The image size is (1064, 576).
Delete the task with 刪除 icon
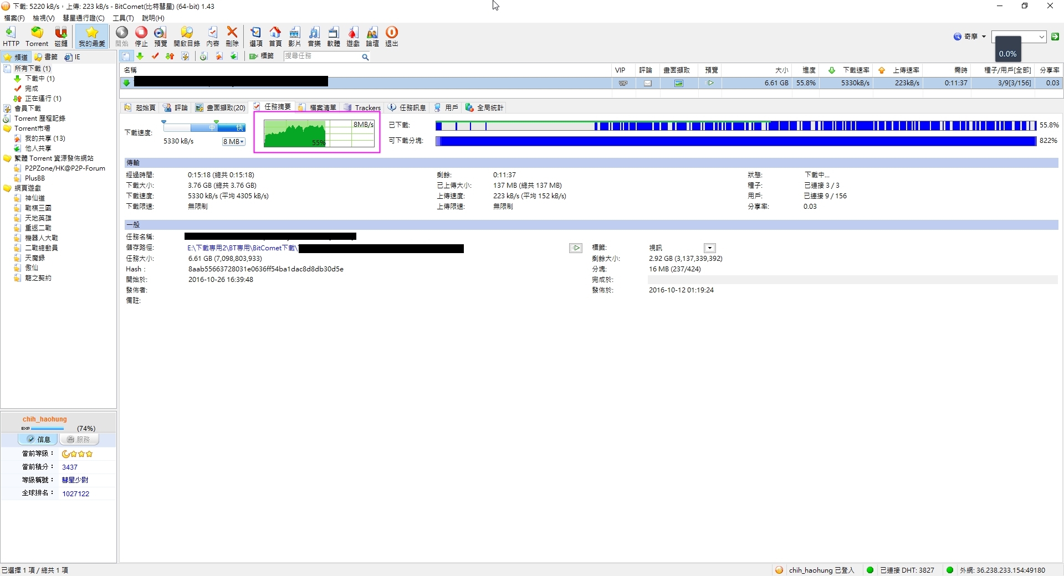click(232, 37)
